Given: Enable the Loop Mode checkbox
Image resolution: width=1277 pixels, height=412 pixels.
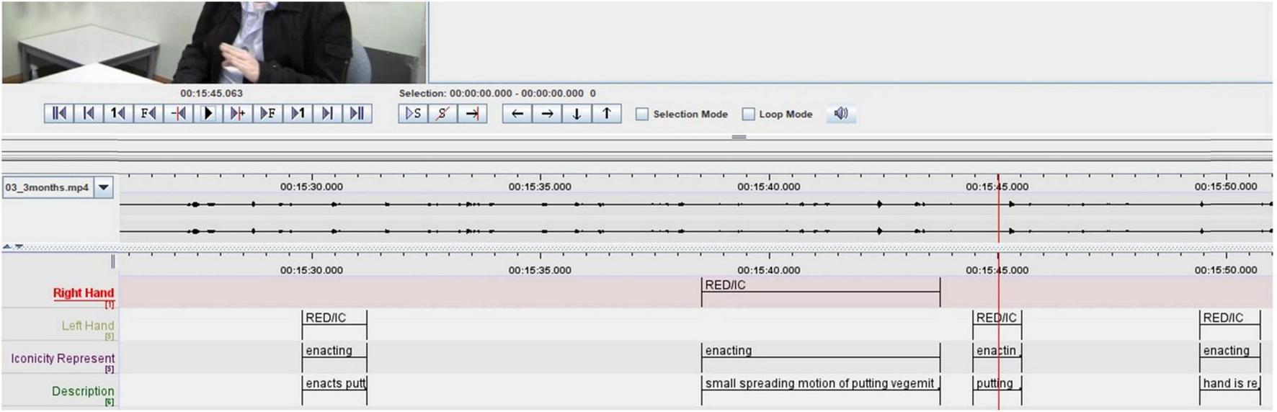Looking at the screenshot, I should [x=748, y=115].
